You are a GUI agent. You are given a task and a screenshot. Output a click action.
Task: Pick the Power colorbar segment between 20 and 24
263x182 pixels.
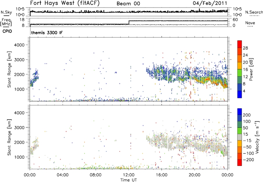click(240, 58)
